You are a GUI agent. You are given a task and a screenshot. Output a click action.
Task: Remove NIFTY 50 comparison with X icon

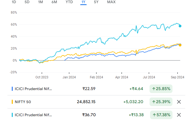click(x=179, y=102)
